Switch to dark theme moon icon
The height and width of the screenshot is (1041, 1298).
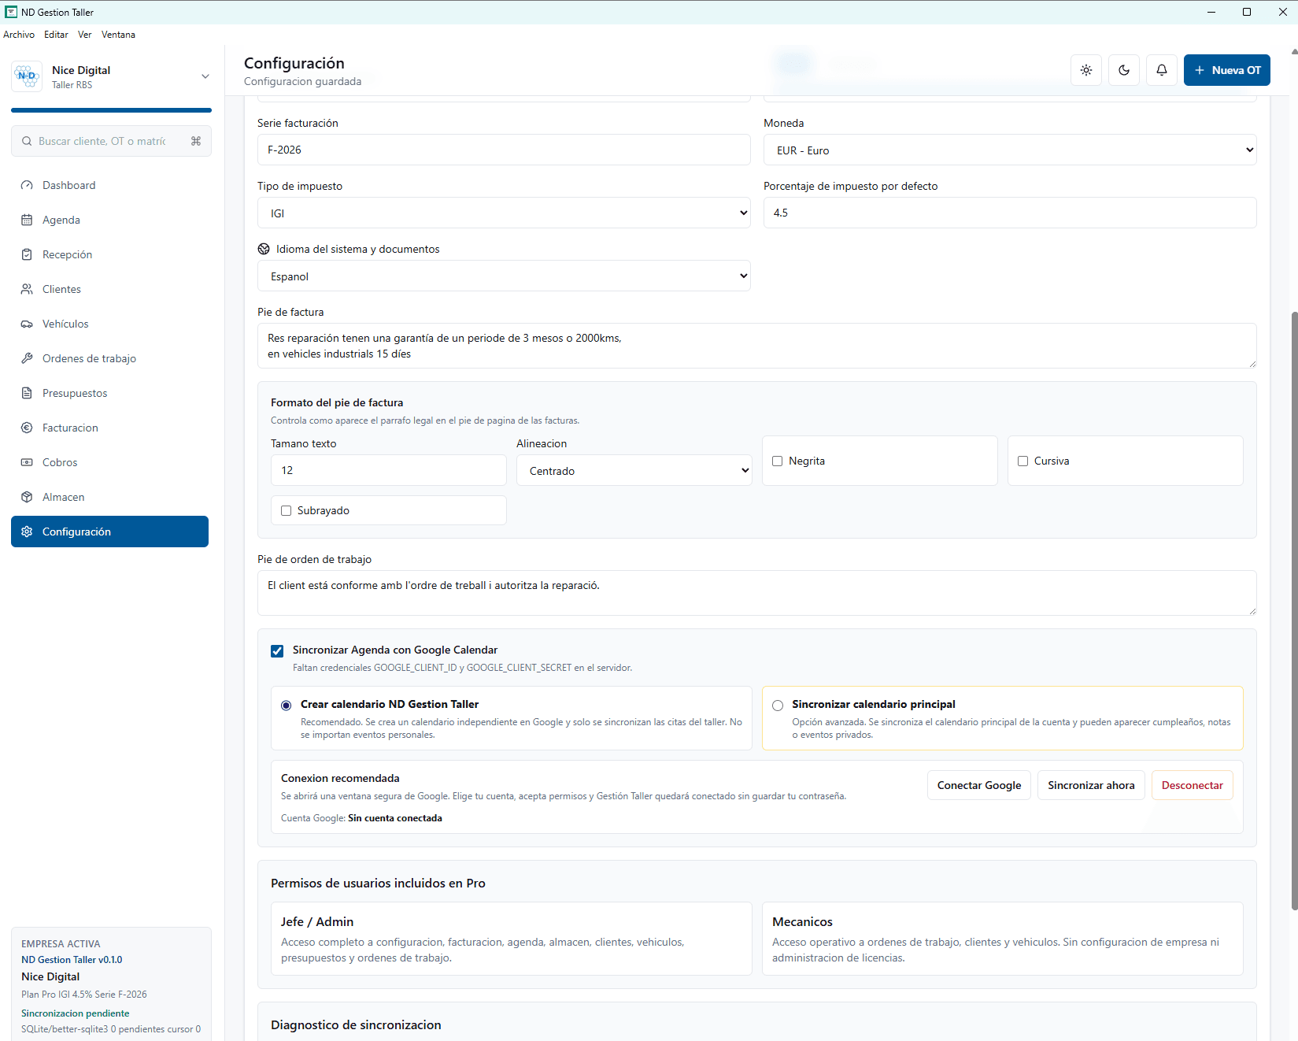(1124, 70)
